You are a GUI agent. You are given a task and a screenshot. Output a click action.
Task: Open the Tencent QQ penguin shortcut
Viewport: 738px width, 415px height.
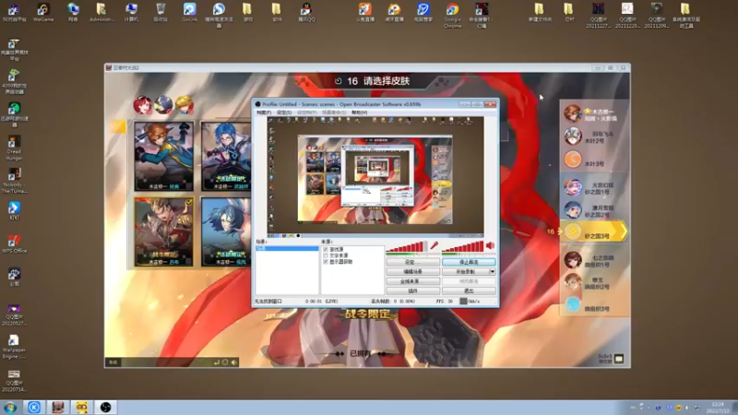306,12
